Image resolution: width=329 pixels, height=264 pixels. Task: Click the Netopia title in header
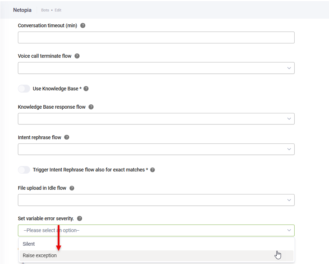(x=22, y=10)
